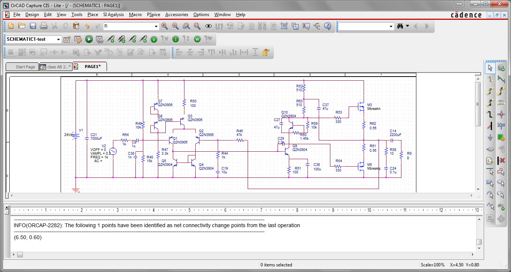Switch to the Start Page tab
511x272 pixels.
point(22,67)
